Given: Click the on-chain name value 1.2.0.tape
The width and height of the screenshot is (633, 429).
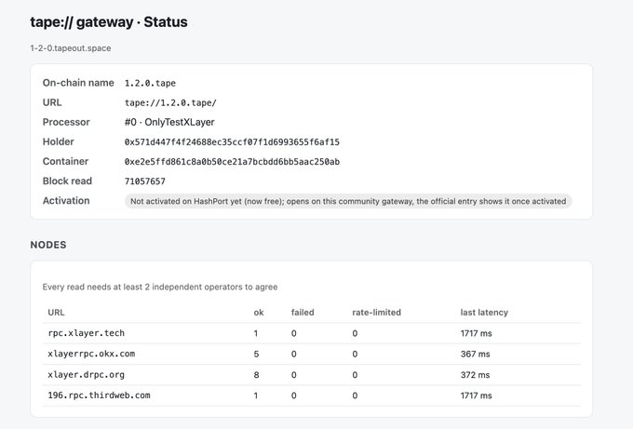Looking at the screenshot, I should click(150, 83).
